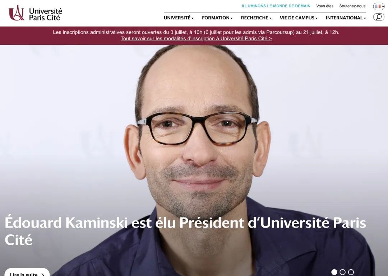Click the Soutenez-nous link
The width and height of the screenshot is (388, 276).
[352, 6]
